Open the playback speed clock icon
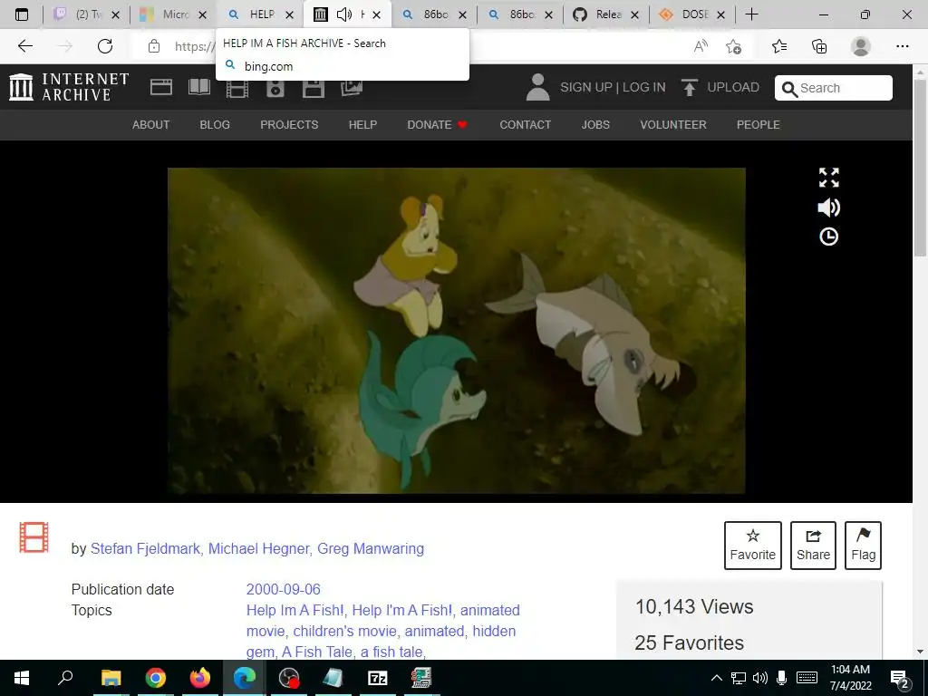928x696 pixels. point(828,237)
